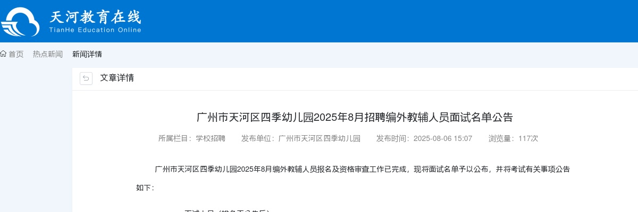Click the cloud logo icon in header

pos(20,22)
